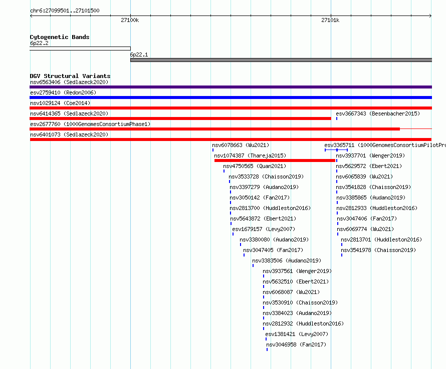
Task: Open esv1679157 (Levy2007) variant
Action: [x=264, y=229]
